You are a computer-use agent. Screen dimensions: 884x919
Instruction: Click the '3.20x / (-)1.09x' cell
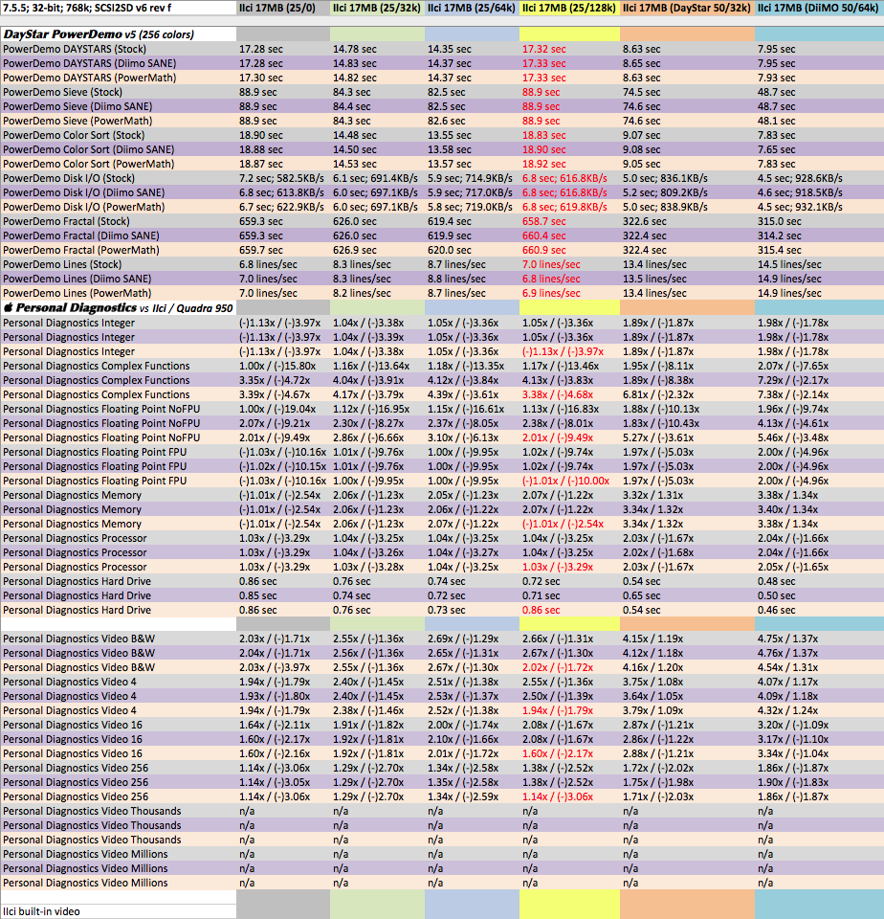793,725
